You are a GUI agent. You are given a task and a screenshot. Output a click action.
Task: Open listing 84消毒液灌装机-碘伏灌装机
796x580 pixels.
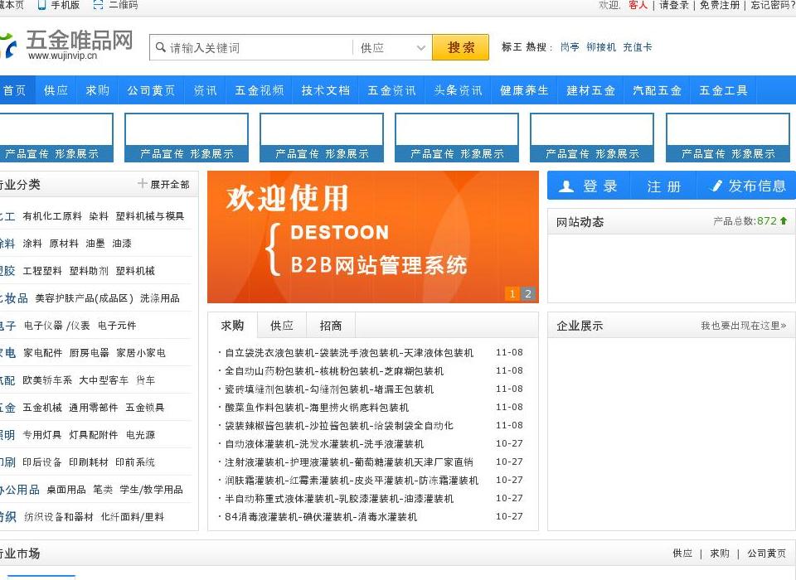pos(321,517)
